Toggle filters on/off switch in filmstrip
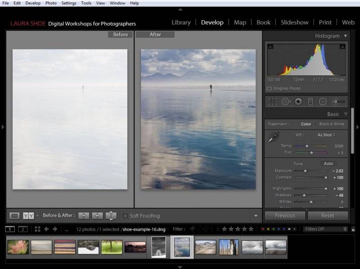Viewport: 360px width, 269px height. [x=353, y=229]
